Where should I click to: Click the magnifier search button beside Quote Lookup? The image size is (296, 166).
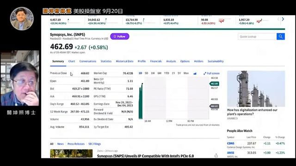(281, 36)
